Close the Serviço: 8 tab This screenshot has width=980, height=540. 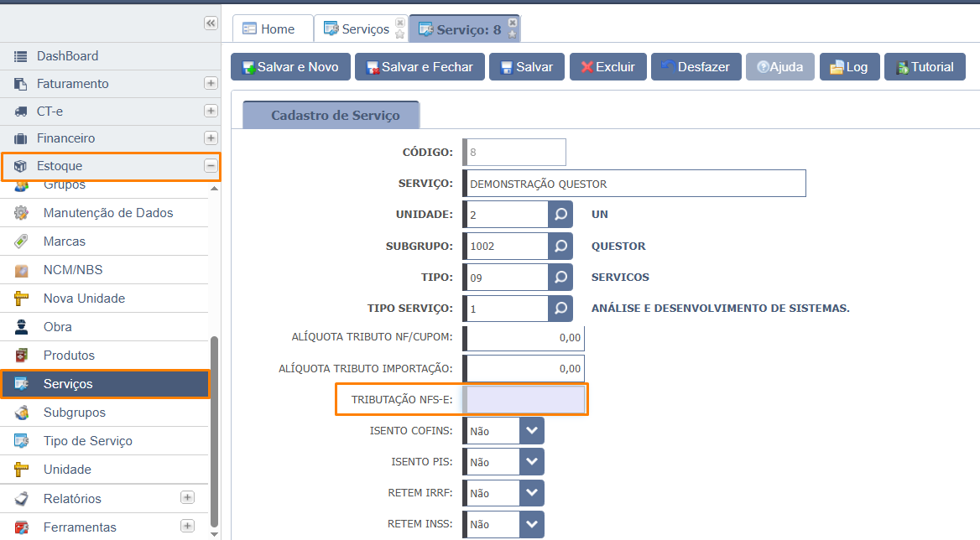[513, 23]
